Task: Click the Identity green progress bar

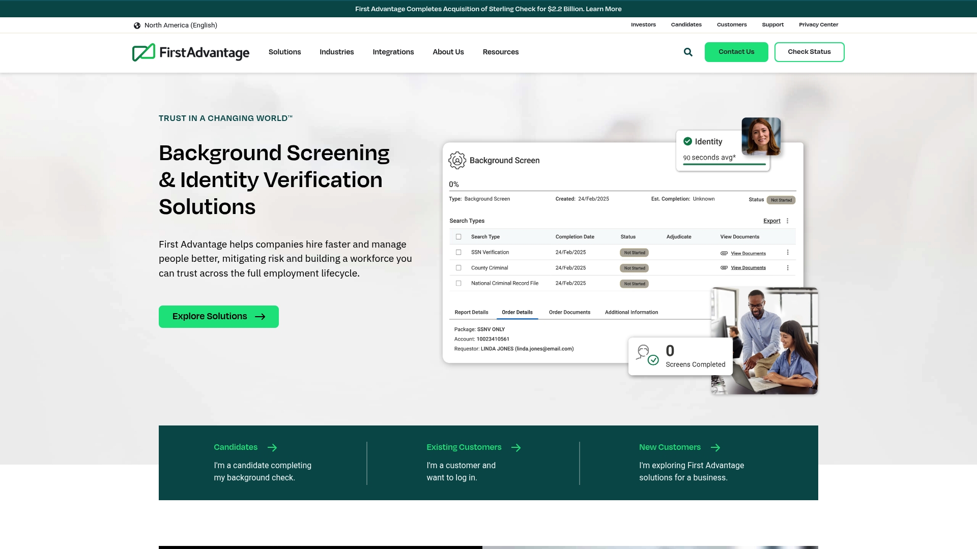Action: (724, 164)
